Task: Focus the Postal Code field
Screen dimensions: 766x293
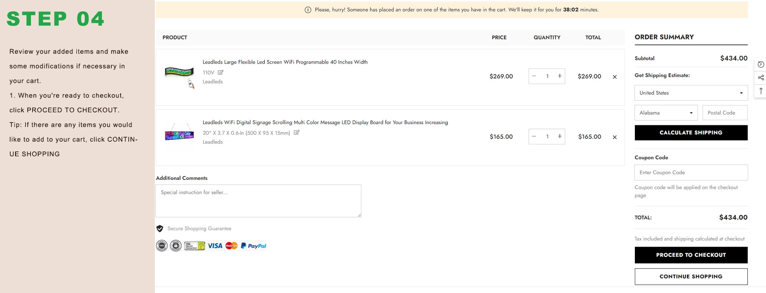Action: (x=725, y=113)
